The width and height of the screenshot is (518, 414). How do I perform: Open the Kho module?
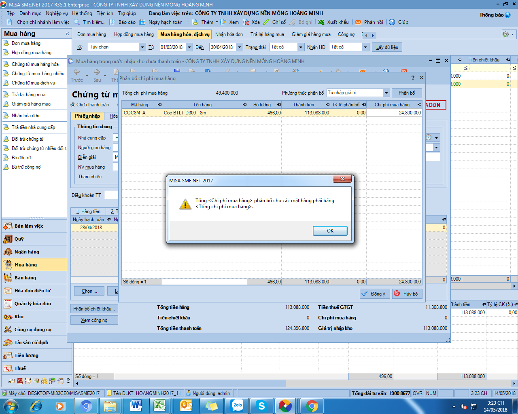34,317
